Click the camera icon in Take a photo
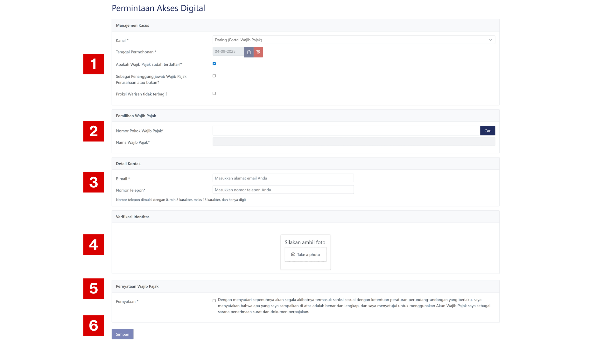Viewport: 611px width, 343px height. tap(293, 254)
